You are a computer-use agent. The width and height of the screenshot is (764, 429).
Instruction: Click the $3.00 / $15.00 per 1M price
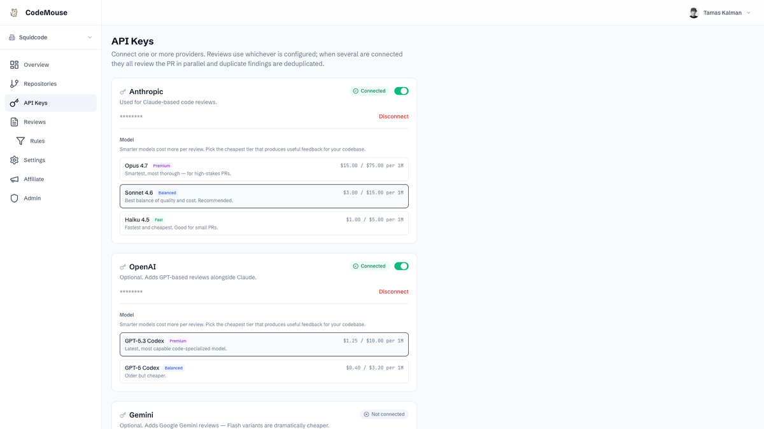373,193
